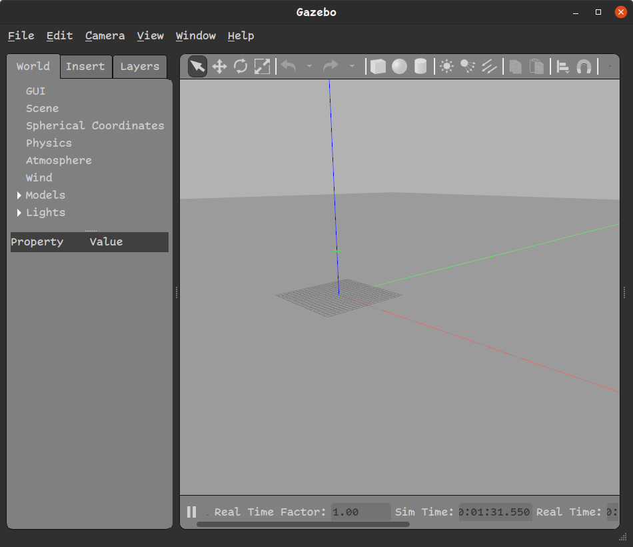Maximize the Gazebo window
Screen dimensions: 633x547
598,12
